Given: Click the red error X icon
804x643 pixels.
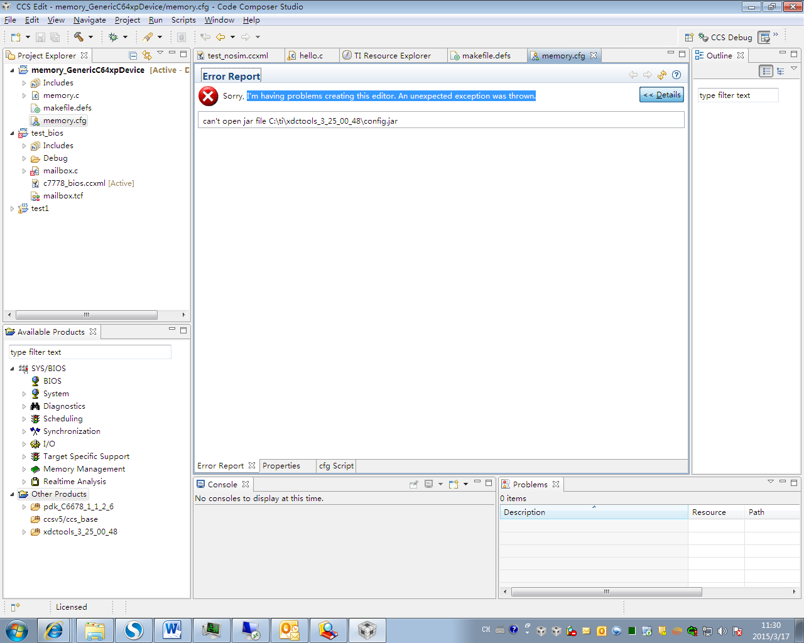Looking at the screenshot, I should (208, 96).
